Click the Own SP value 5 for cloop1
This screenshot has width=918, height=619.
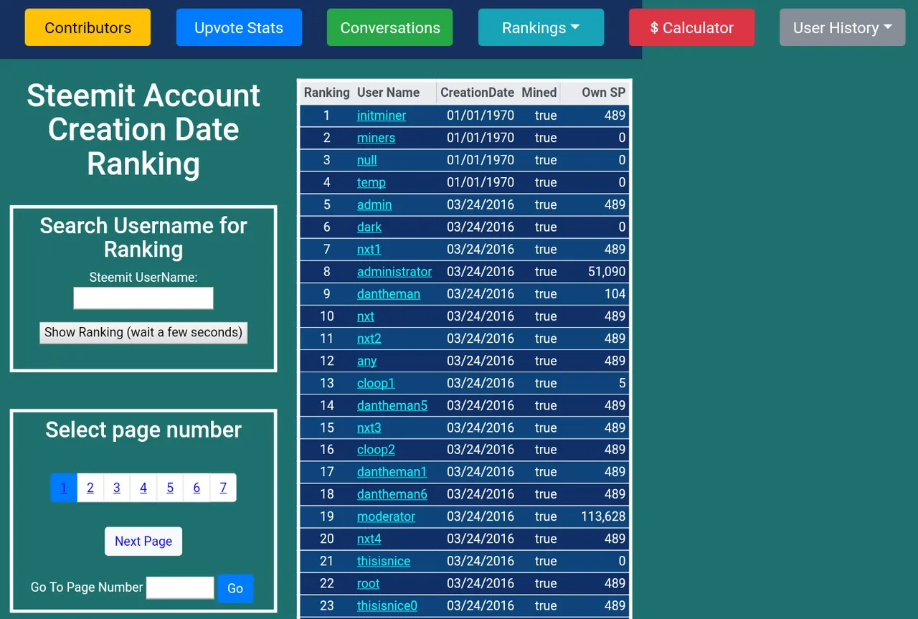[x=623, y=383]
